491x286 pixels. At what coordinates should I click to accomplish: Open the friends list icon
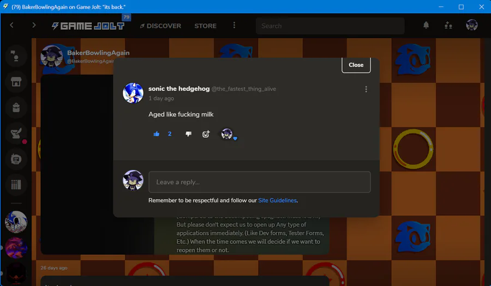coord(448,25)
